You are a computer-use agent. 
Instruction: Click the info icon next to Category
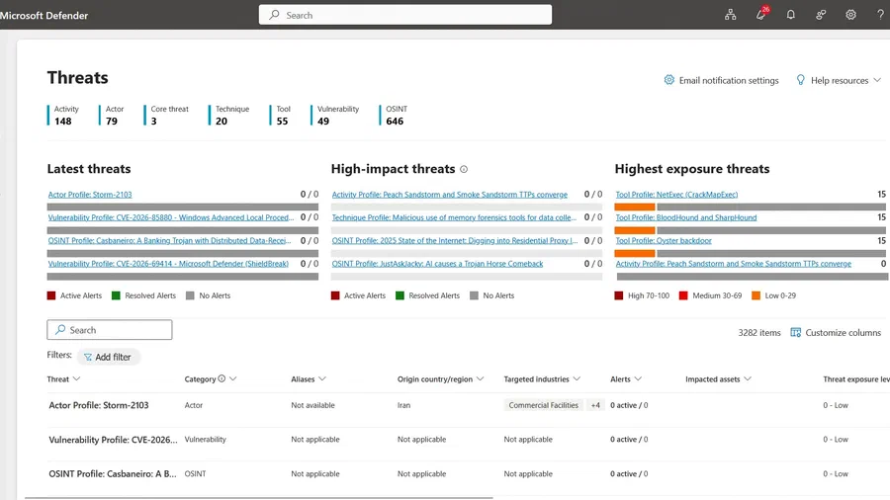222,378
